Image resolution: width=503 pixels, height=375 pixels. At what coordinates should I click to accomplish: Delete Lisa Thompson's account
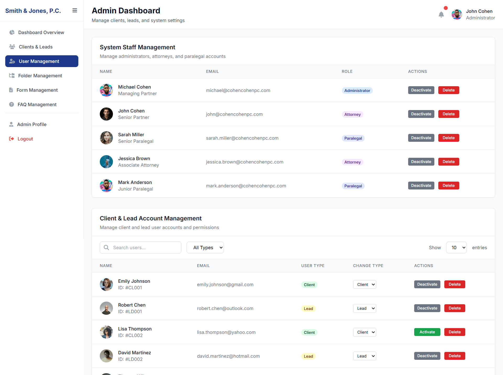455,332
